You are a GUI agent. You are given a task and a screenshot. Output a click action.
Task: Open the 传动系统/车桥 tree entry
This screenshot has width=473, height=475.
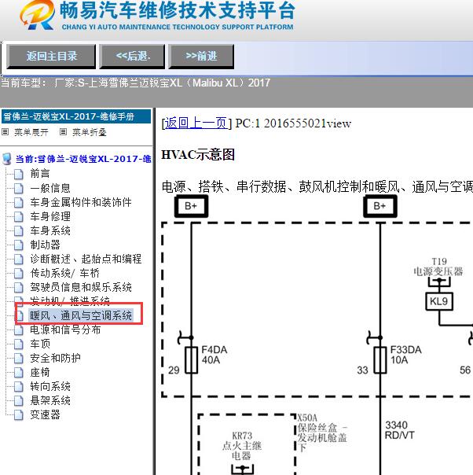(64, 273)
